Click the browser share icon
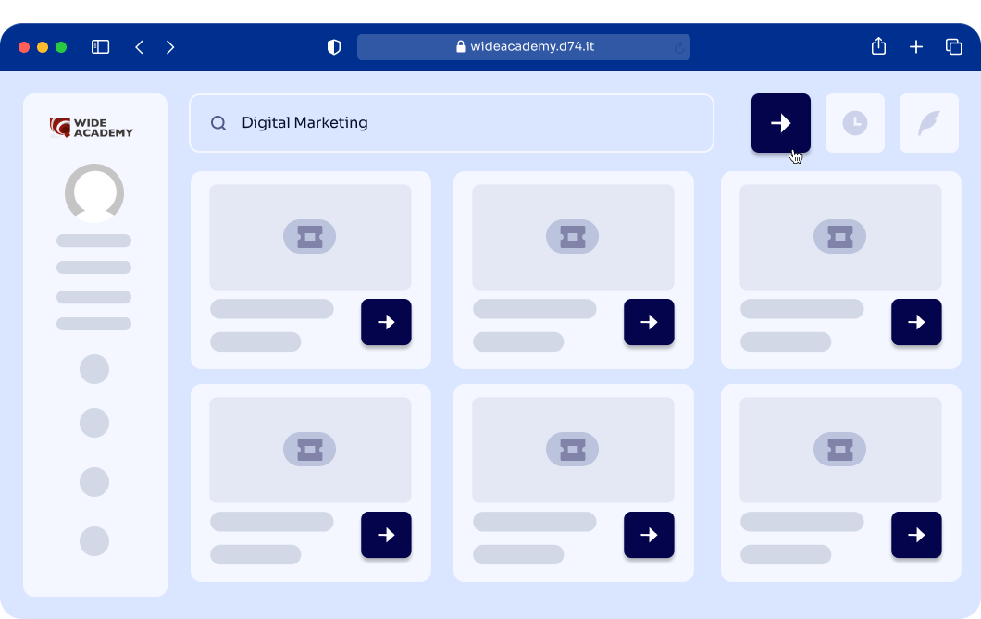Screen dimensions: 981x619 click(x=878, y=47)
